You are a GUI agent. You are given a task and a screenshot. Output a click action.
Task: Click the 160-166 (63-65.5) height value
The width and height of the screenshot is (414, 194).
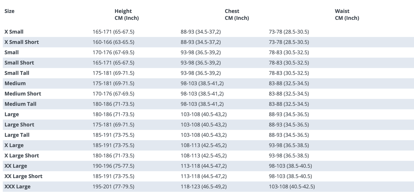[113, 42]
